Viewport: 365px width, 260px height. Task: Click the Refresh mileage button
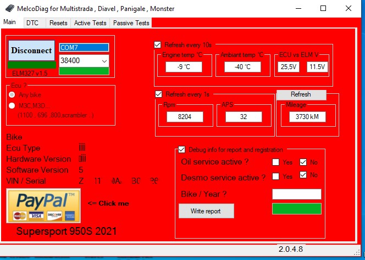pyautogui.click(x=301, y=94)
